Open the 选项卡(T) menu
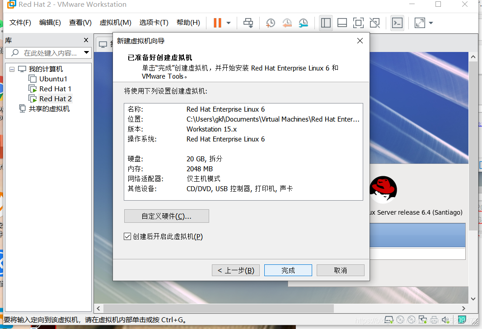This screenshot has height=329, width=482. (154, 23)
